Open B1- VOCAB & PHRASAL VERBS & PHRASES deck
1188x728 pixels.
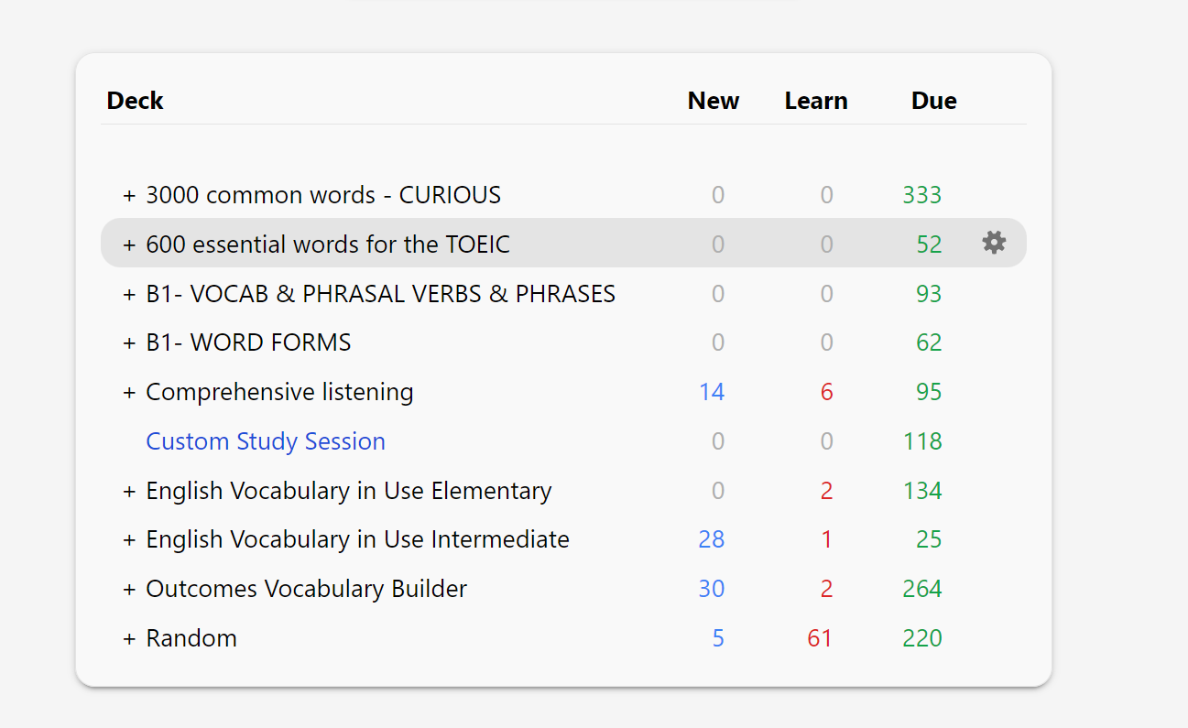pyautogui.click(x=381, y=294)
